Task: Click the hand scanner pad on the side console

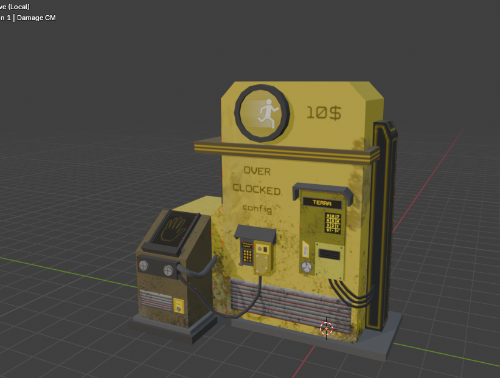Action: [x=174, y=230]
